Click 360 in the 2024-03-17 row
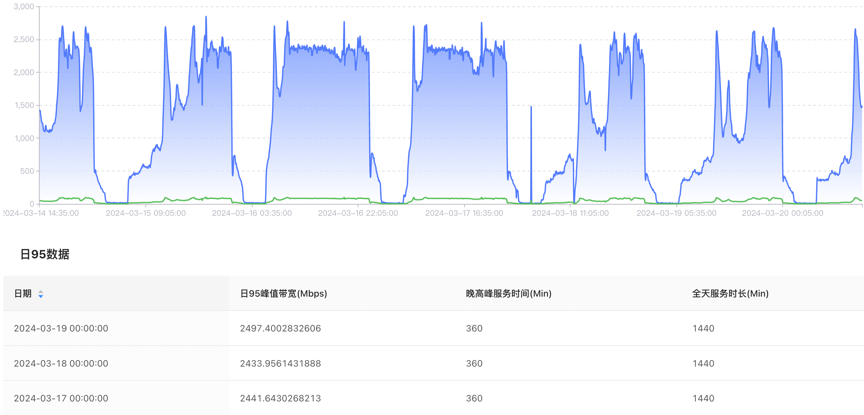Viewport: 864px width, 415px height. (474, 398)
